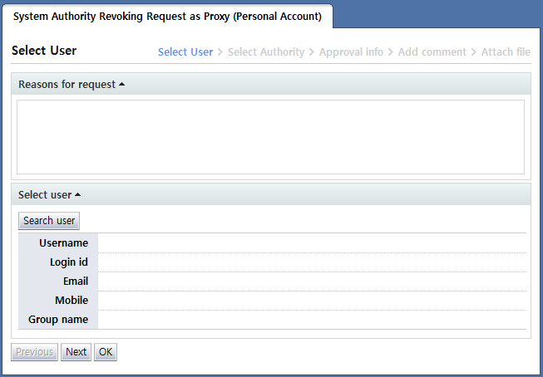Click the Search user button
The image size is (543, 377).
pos(49,221)
